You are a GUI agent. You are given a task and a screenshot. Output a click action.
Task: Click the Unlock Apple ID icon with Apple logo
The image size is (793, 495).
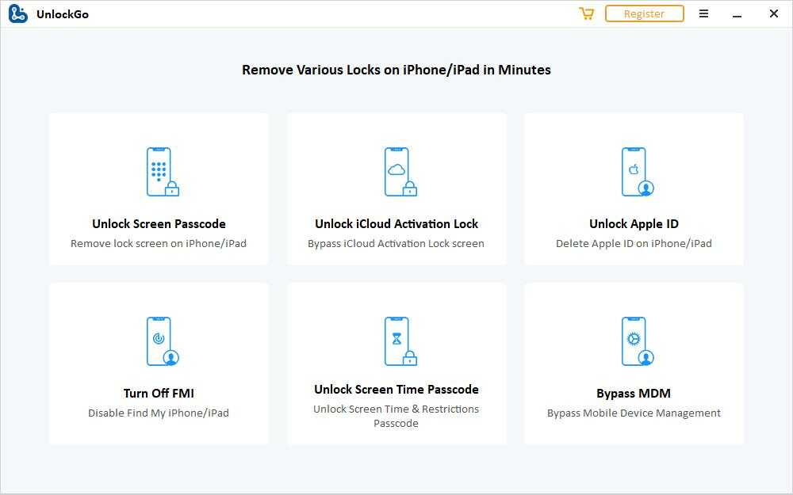point(634,169)
